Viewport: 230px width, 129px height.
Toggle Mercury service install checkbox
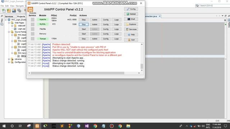(x=33, y=34)
